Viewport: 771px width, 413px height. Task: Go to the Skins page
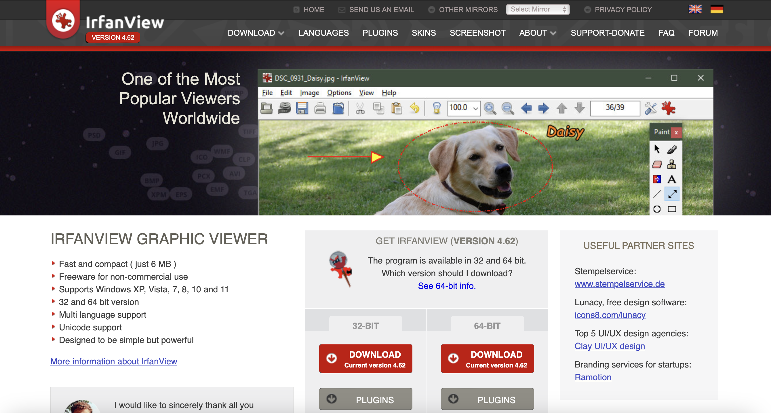click(424, 33)
